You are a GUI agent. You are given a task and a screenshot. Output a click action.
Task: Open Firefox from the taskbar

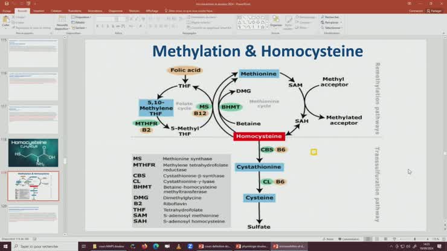click(x=144, y=246)
